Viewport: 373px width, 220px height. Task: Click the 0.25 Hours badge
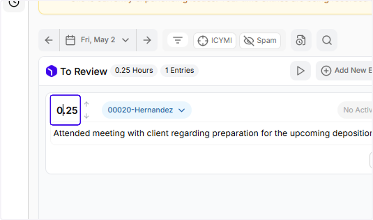click(x=134, y=70)
